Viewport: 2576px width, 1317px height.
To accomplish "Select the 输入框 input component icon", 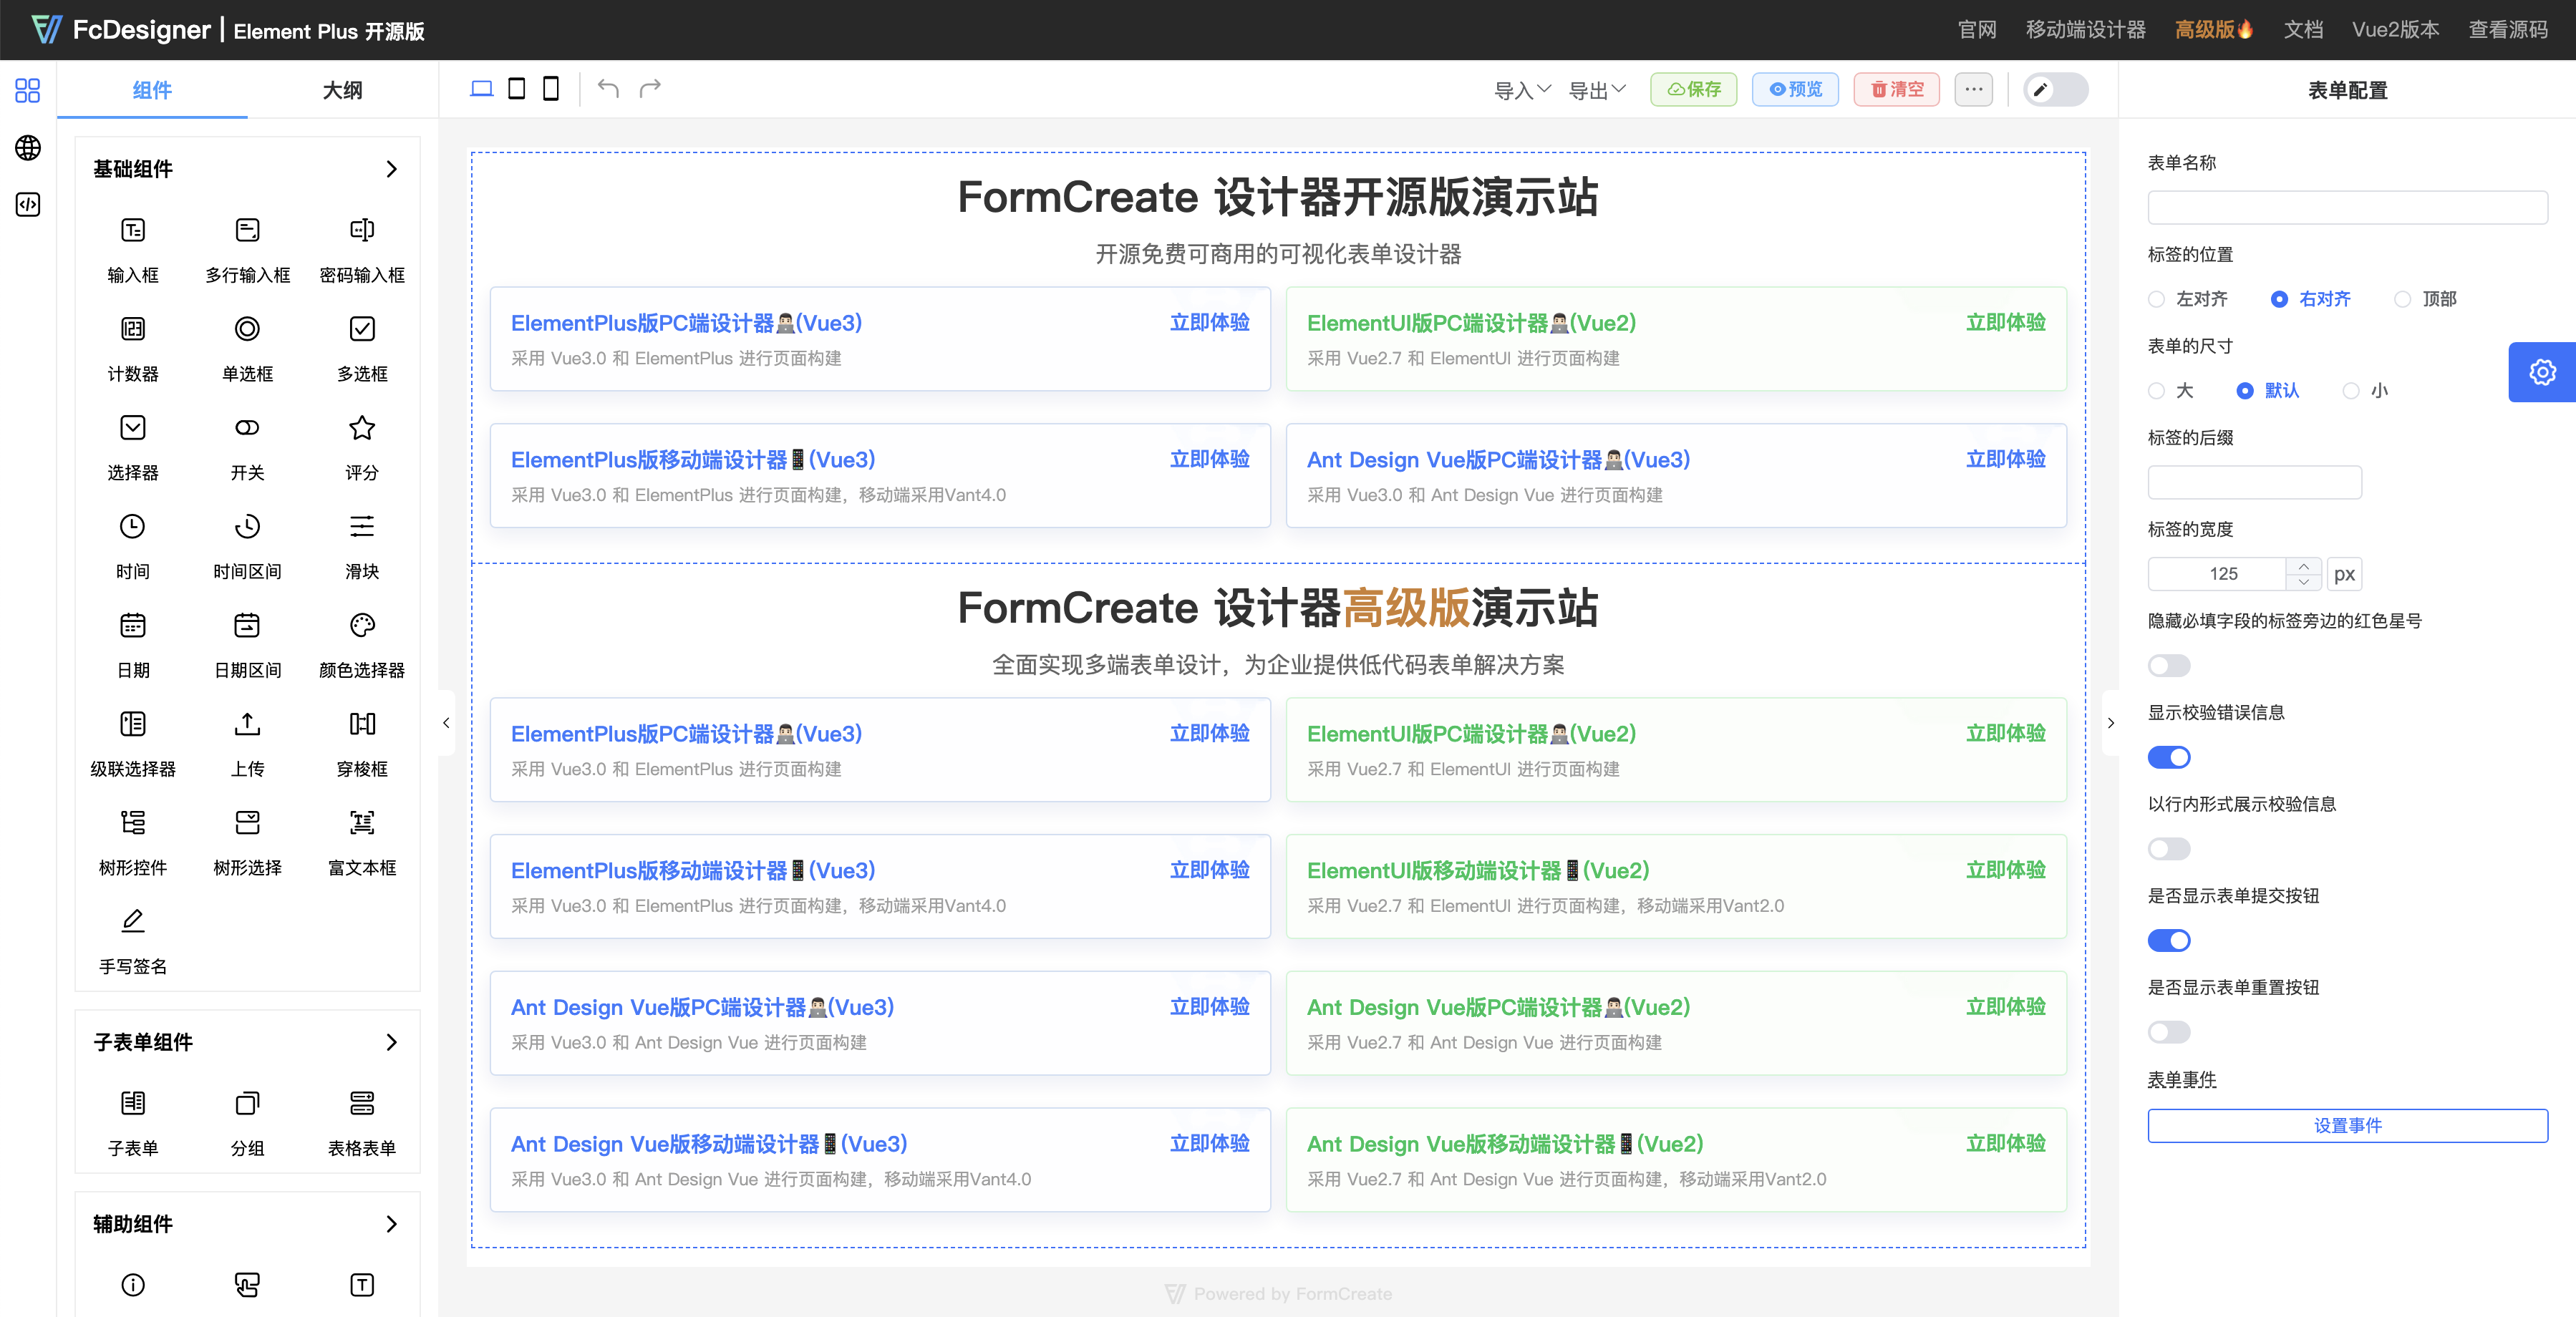I will coord(133,230).
